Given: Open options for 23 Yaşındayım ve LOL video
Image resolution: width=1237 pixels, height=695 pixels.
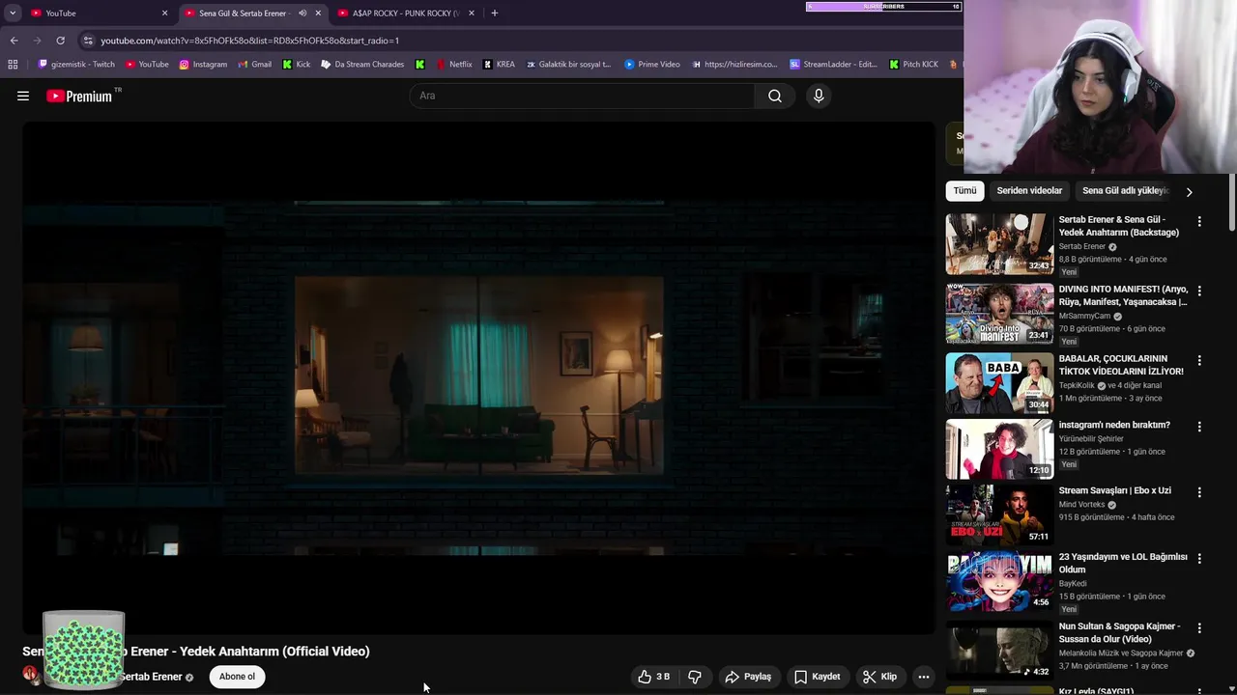Looking at the screenshot, I should [x=1199, y=559].
